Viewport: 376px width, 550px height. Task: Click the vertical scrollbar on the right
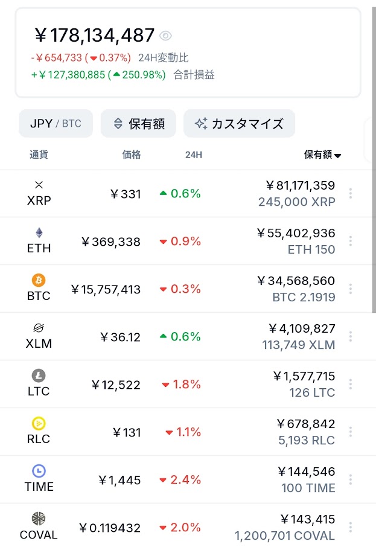point(374,159)
